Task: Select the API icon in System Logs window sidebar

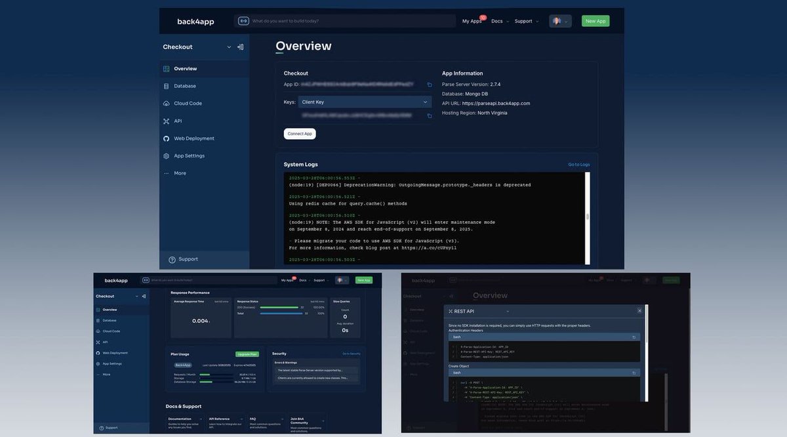Action: 167,121
